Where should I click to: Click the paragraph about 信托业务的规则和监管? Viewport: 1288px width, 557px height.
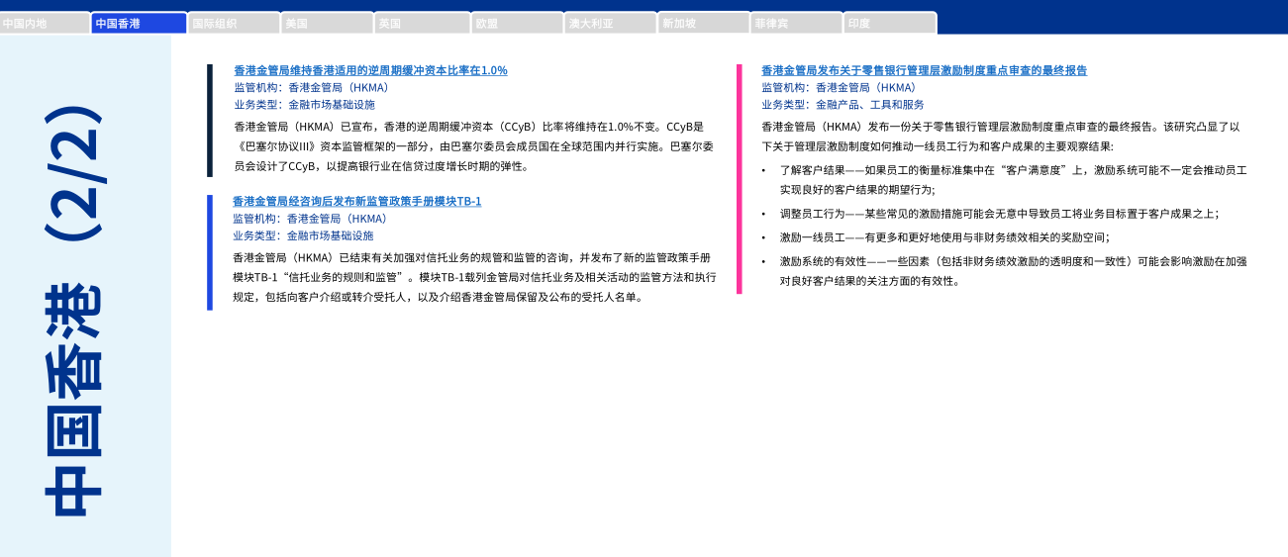pyautogui.click(x=473, y=277)
